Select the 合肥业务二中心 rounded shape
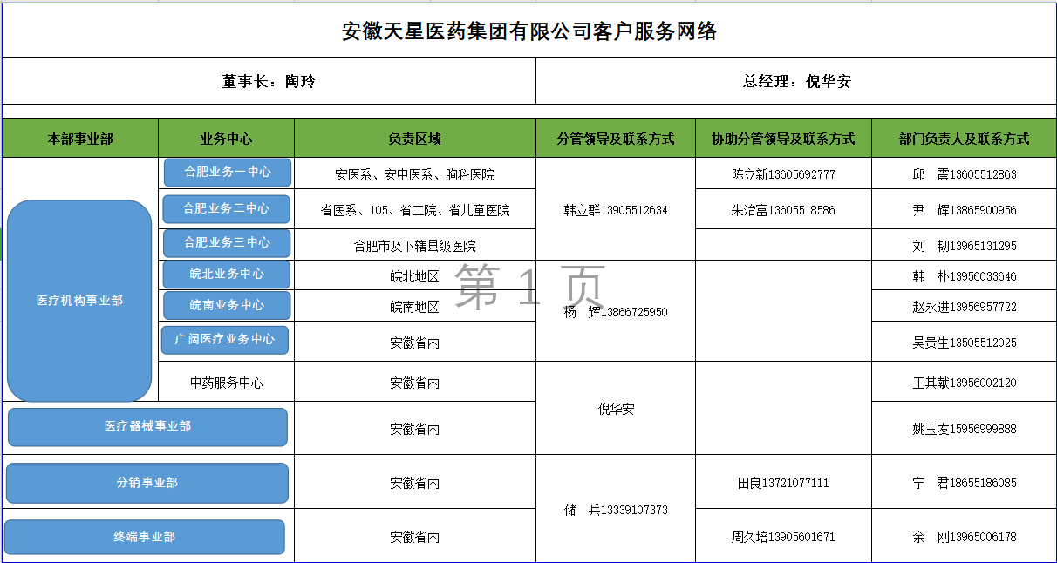Screen dimensions: 1057x563 pyautogui.click(x=227, y=208)
